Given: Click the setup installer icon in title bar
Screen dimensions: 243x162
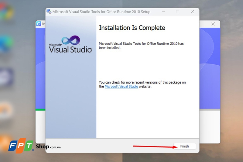Looking at the screenshot, I should pyautogui.click(x=49, y=12).
